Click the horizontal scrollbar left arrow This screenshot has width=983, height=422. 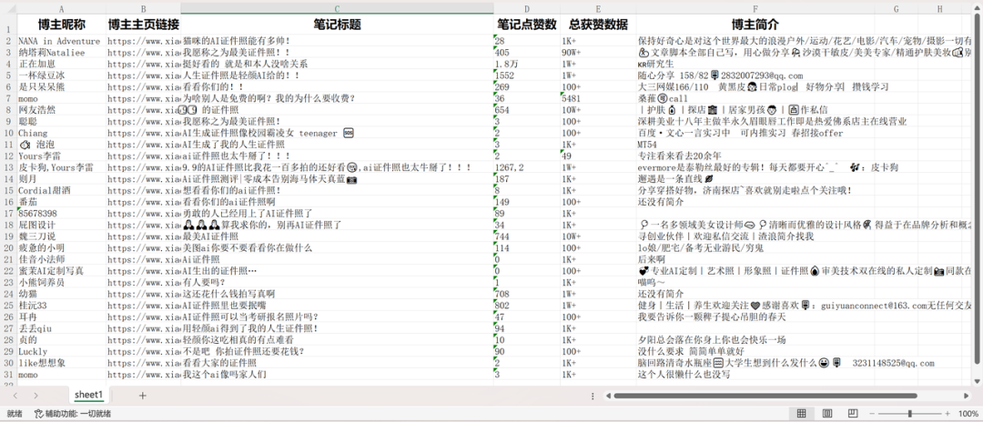click(x=607, y=396)
